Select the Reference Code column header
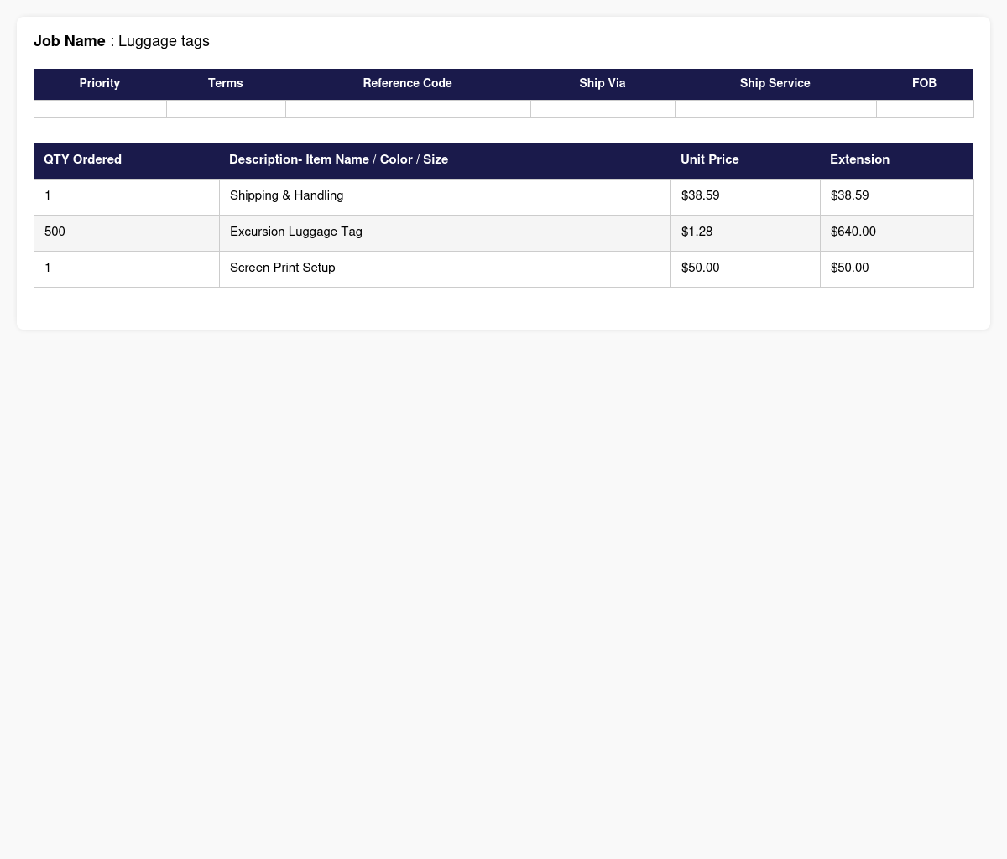Screen dimensions: 1007x859 407,84
